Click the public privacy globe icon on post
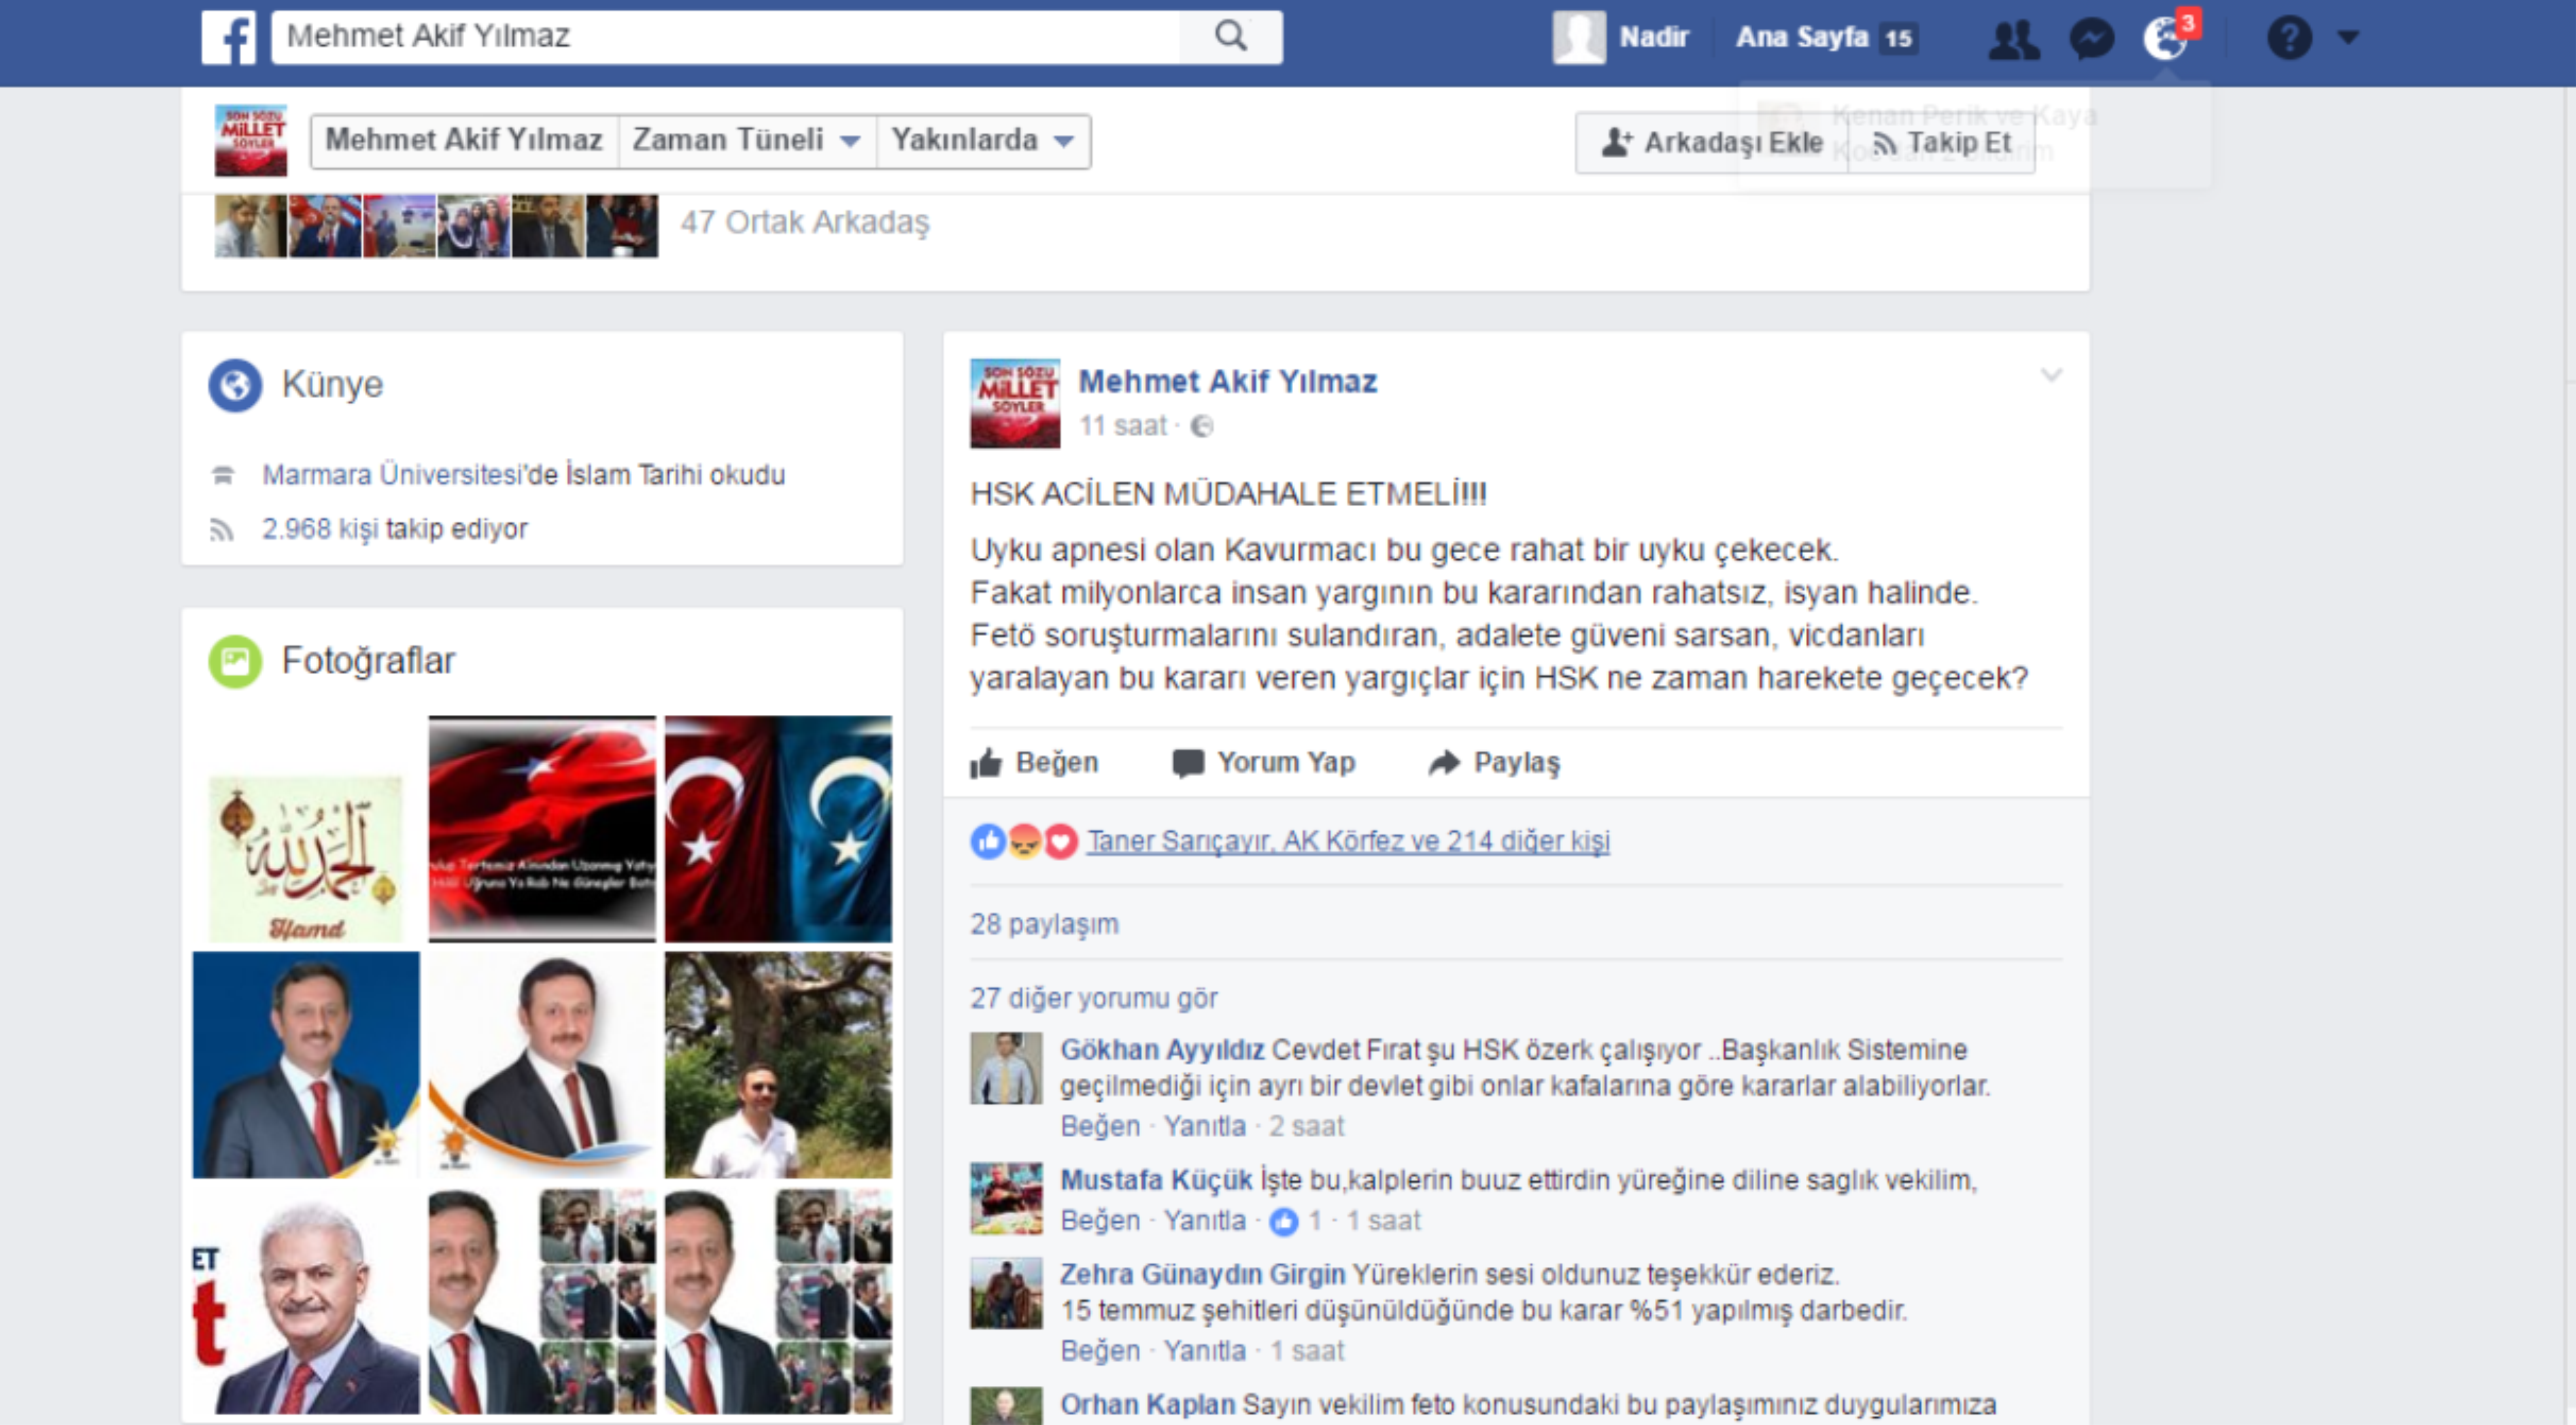 1202,427
